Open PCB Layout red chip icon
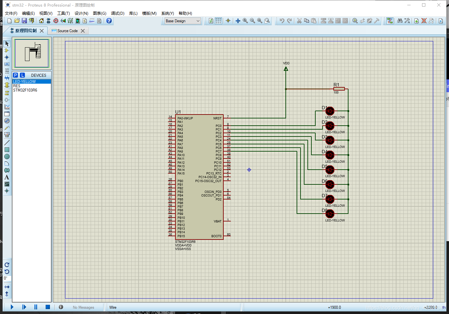This screenshot has height=314, width=449. [x=56, y=21]
